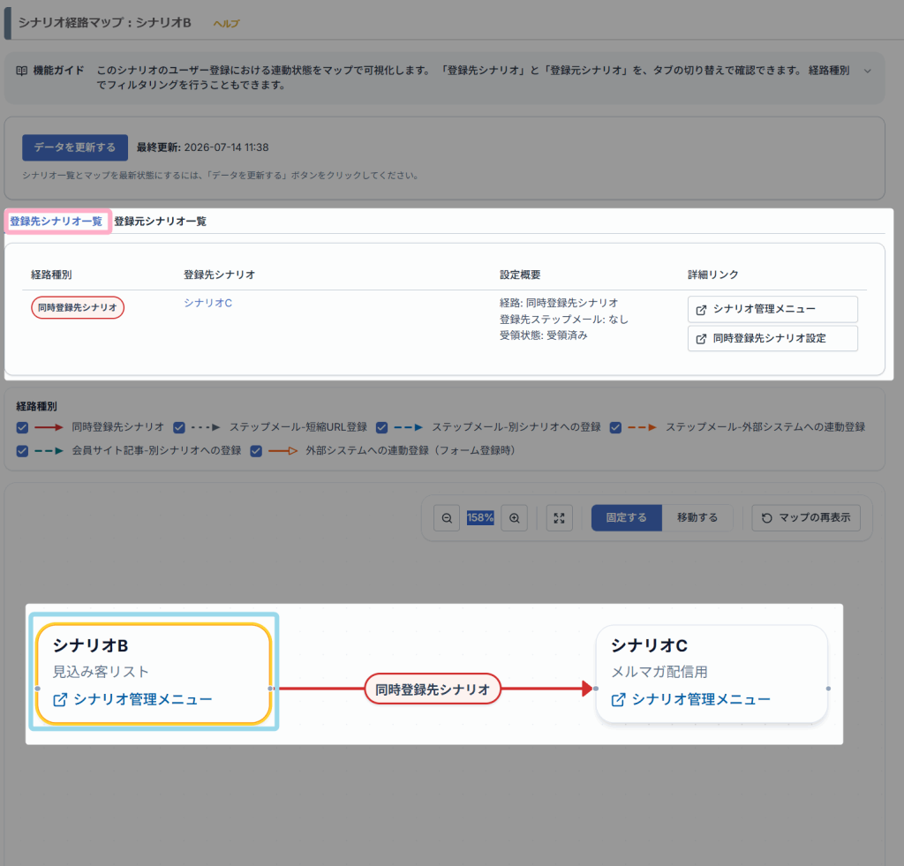Click the 登録先ステップメール: なし text

click(564, 320)
